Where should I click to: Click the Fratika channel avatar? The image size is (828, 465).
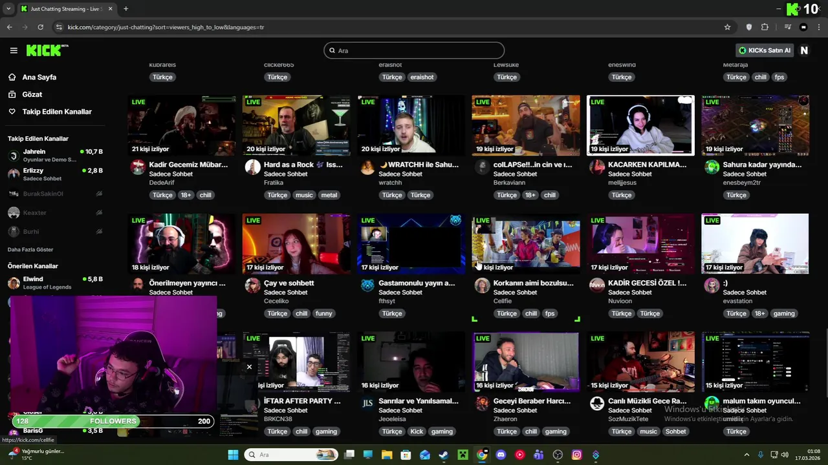tap(252, 167)
